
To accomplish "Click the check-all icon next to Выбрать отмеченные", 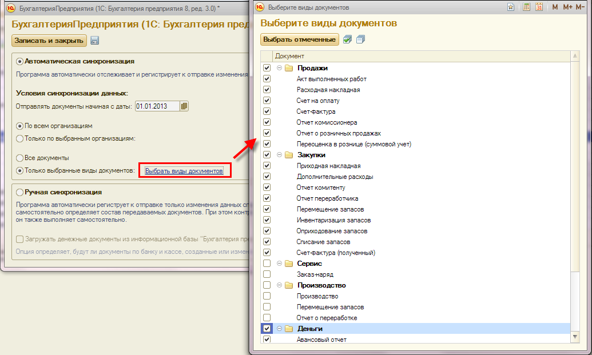I will pos(347,39).
